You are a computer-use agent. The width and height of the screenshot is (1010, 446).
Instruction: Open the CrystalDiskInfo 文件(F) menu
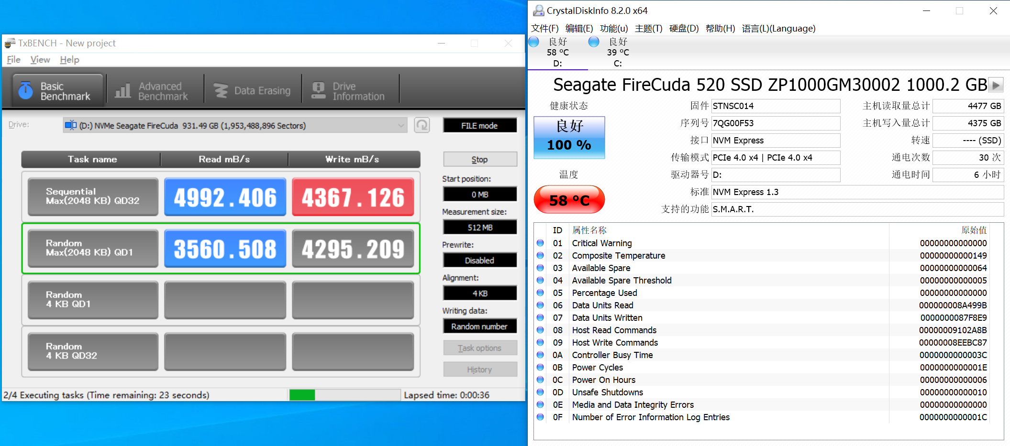click(x=544, y=29)
